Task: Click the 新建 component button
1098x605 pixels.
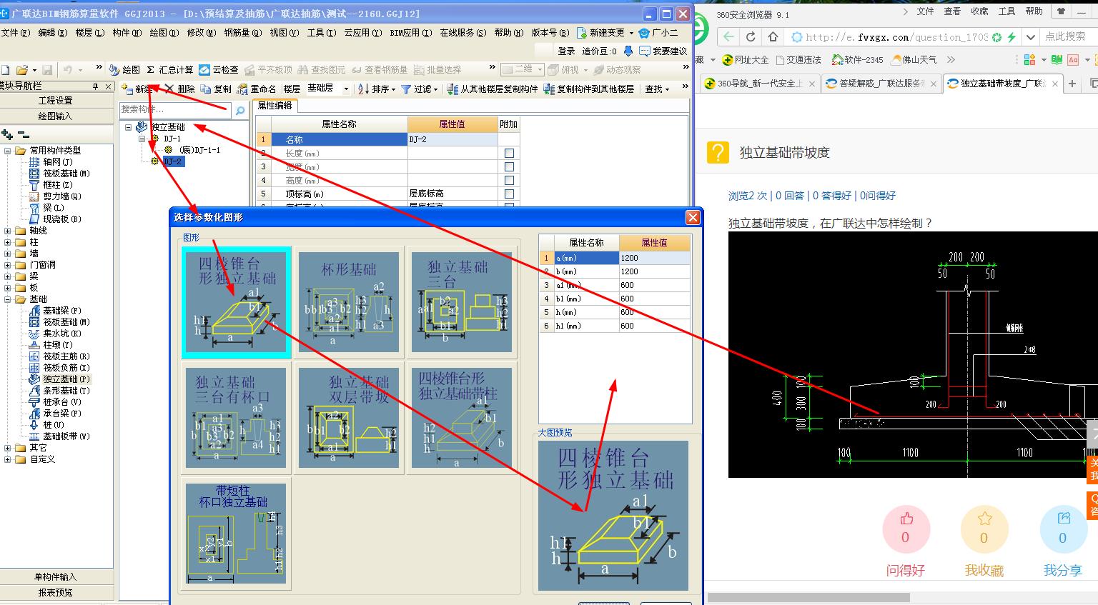Action: pyautogui.click(x=137, y=89)
